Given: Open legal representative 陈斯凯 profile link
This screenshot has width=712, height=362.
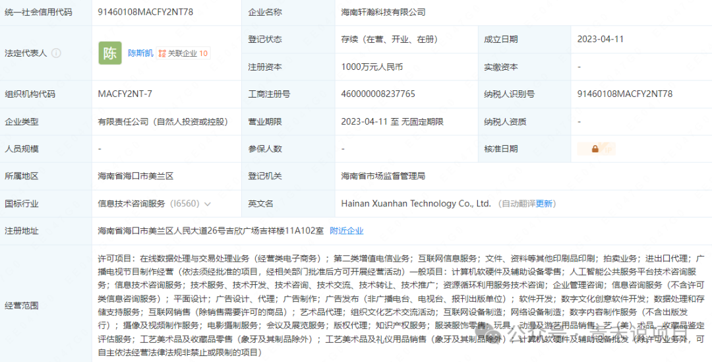Looking at the screenshot, I should pos(140,53).
